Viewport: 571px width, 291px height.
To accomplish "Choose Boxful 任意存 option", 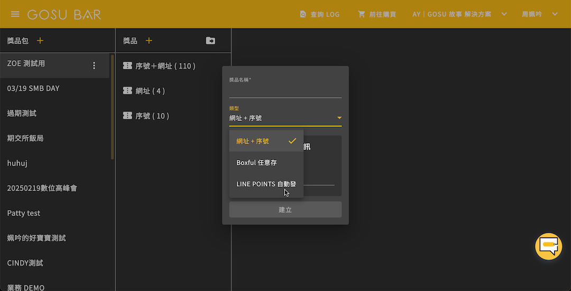I will click(266, 163).
